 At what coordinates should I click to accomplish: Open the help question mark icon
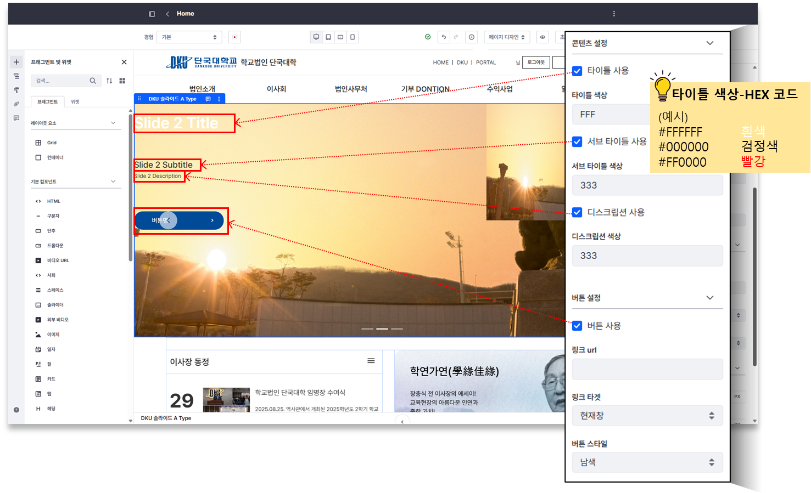click(x=16, y=410)
